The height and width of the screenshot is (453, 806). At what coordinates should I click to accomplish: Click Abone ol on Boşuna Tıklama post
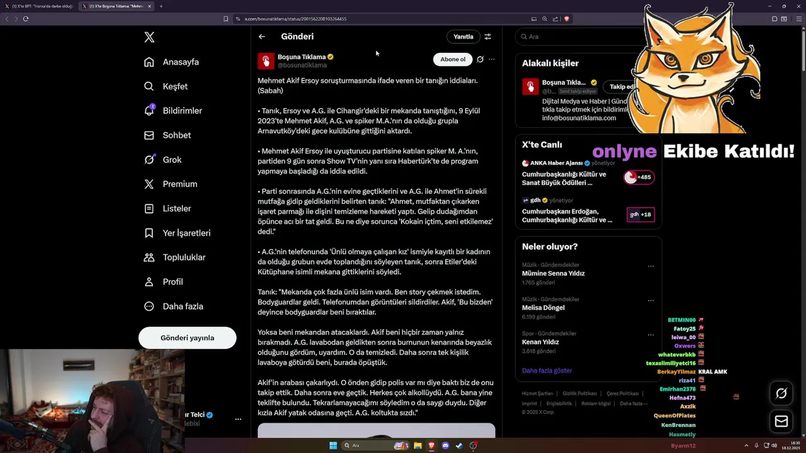[x=453, y=59]
